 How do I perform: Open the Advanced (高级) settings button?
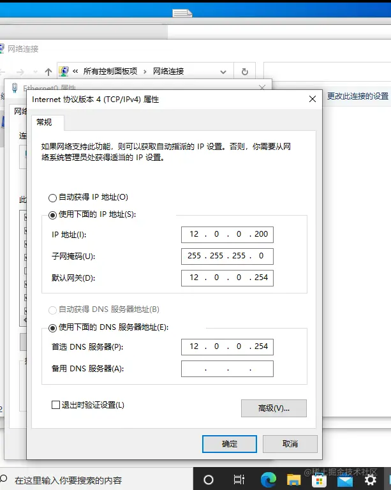(x=274, y=408)
